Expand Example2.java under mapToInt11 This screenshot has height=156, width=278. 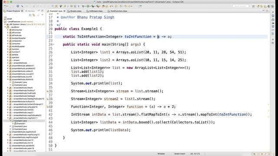click(10, 126)
